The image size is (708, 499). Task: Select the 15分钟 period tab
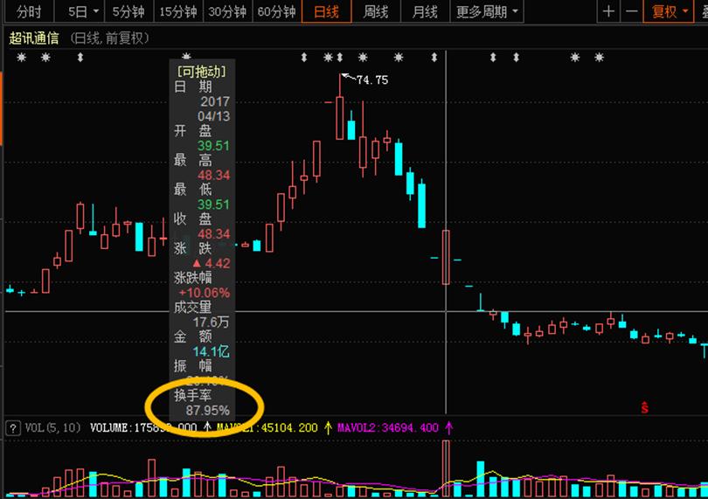click(x=178, y=11)
